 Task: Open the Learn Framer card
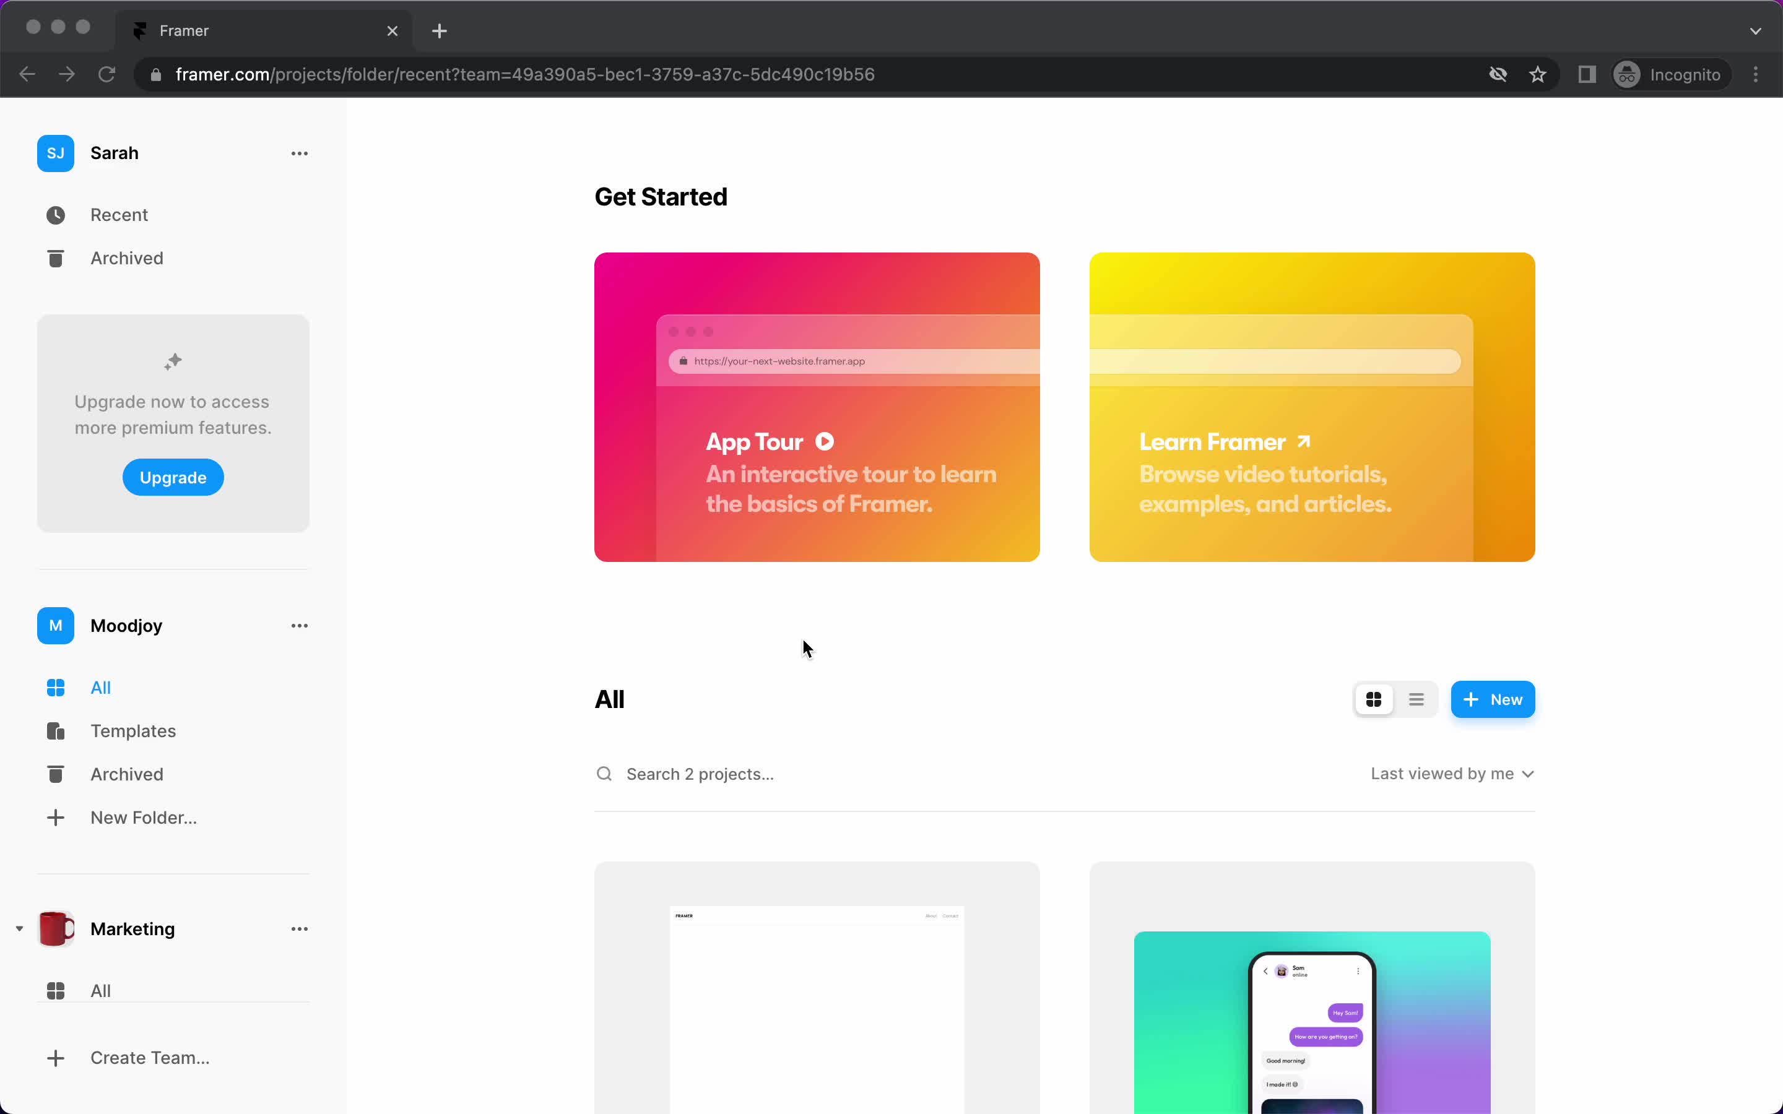(1312, 407)
